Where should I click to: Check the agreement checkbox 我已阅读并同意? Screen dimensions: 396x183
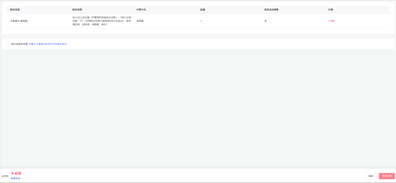click(8, 44)
